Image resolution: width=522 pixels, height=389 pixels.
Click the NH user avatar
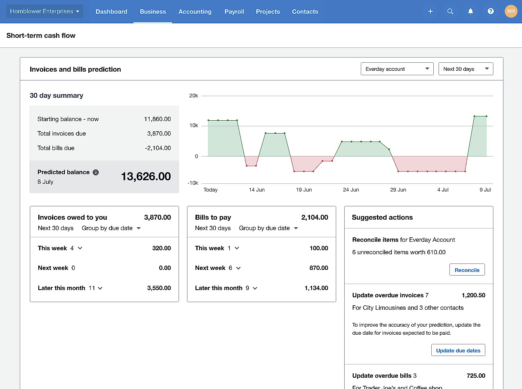tap(511, 11)
